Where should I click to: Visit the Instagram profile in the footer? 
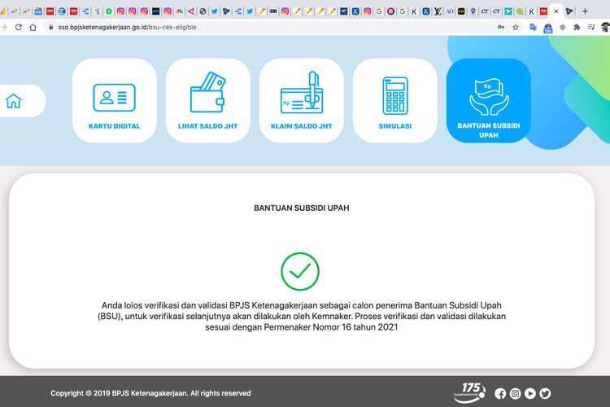pos(515,393)
